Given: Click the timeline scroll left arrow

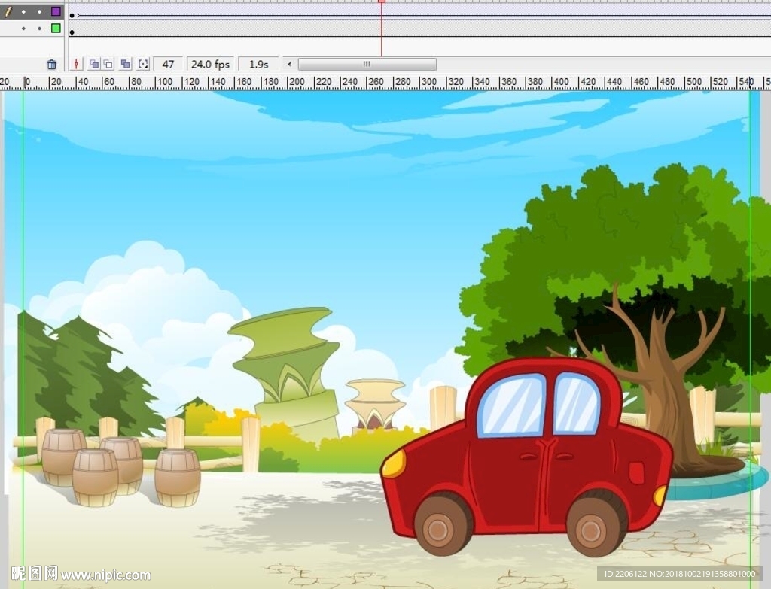Looking at the screenshot, I should 290,64.
